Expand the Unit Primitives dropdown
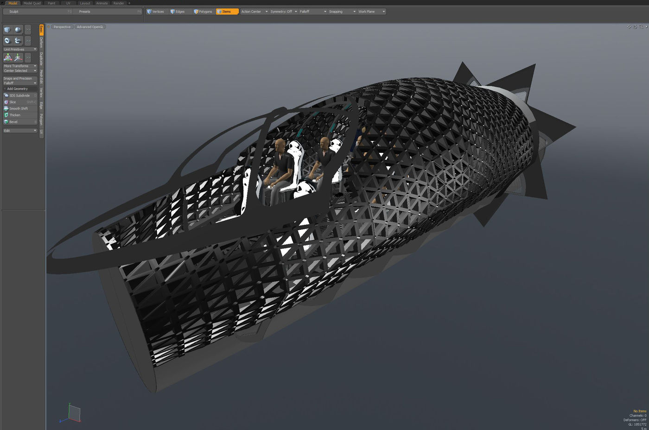The height and width of the screenshot is (430, 649). point(20,49)
